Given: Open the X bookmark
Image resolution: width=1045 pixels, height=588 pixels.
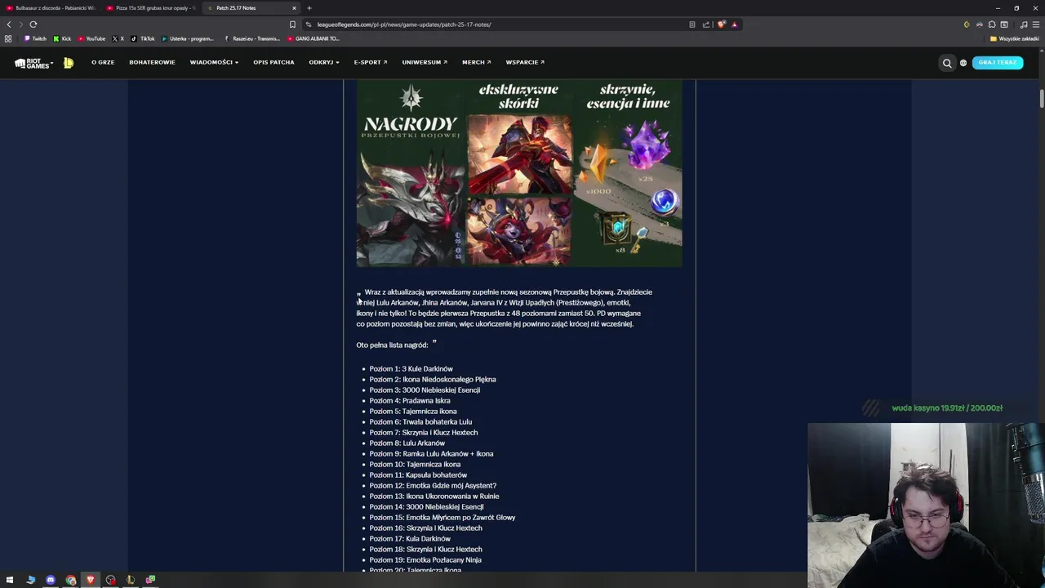Looking at the screenshot, I should click(x=118, y=38).
